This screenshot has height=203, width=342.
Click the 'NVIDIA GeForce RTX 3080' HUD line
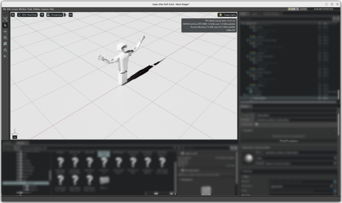(209, 24)
